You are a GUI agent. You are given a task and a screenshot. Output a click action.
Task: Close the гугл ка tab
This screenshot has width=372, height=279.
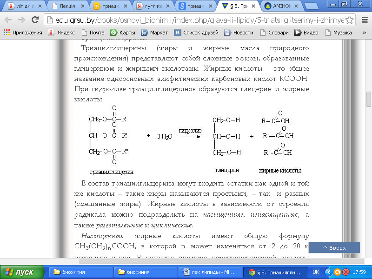point(168,6)
